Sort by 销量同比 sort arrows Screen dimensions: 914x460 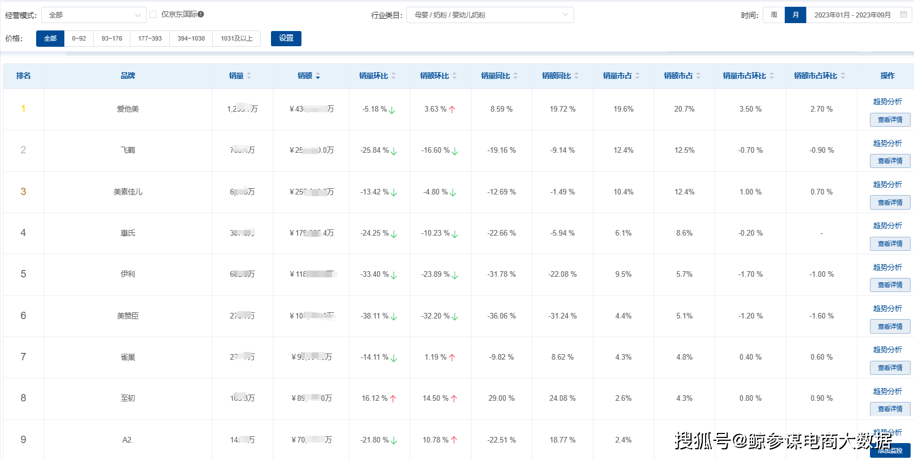(x=515, y=76)
